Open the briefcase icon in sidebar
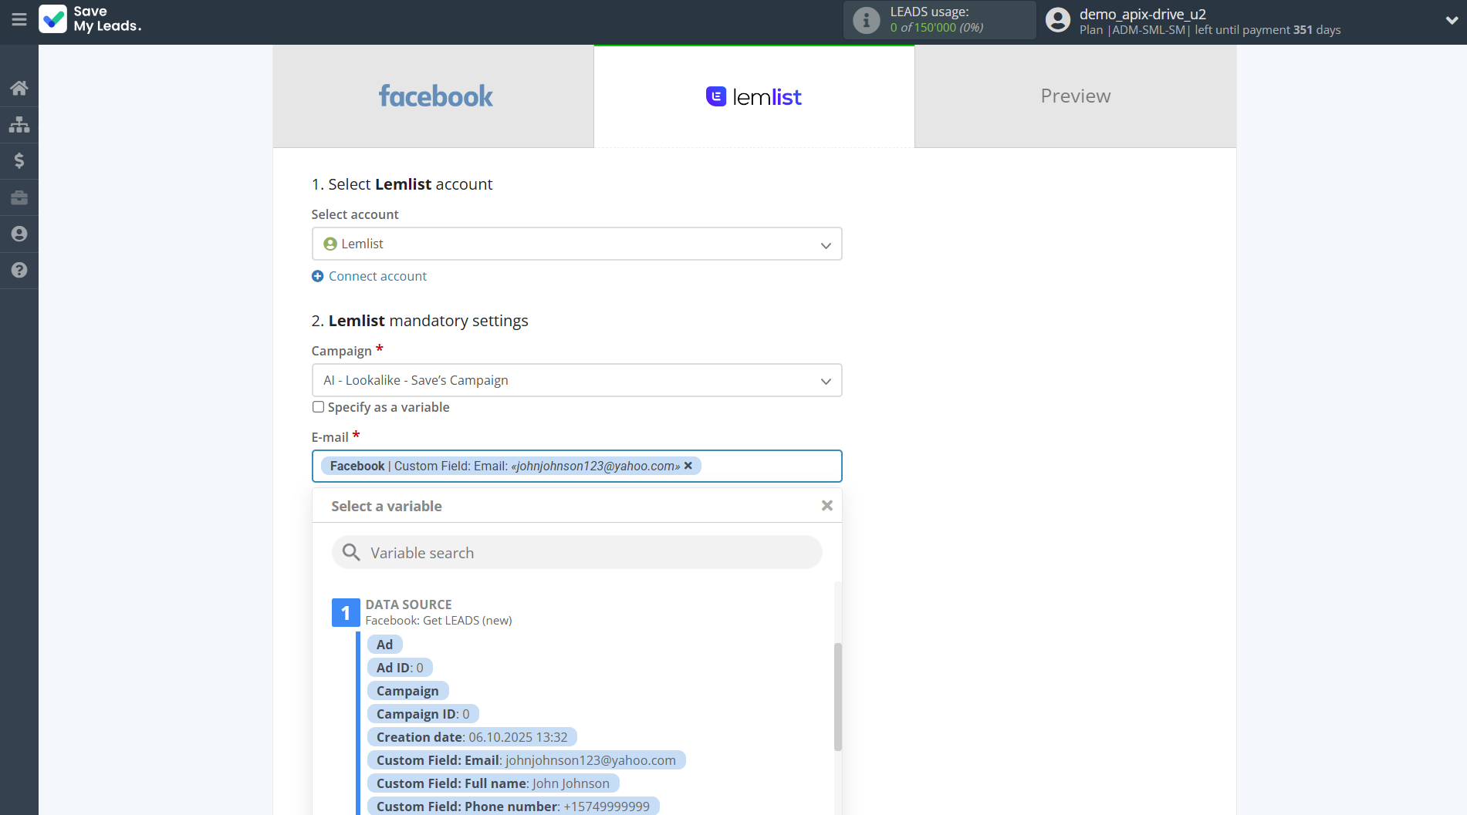The height and width of the screenshot is (815, 1467). [19, 197]
